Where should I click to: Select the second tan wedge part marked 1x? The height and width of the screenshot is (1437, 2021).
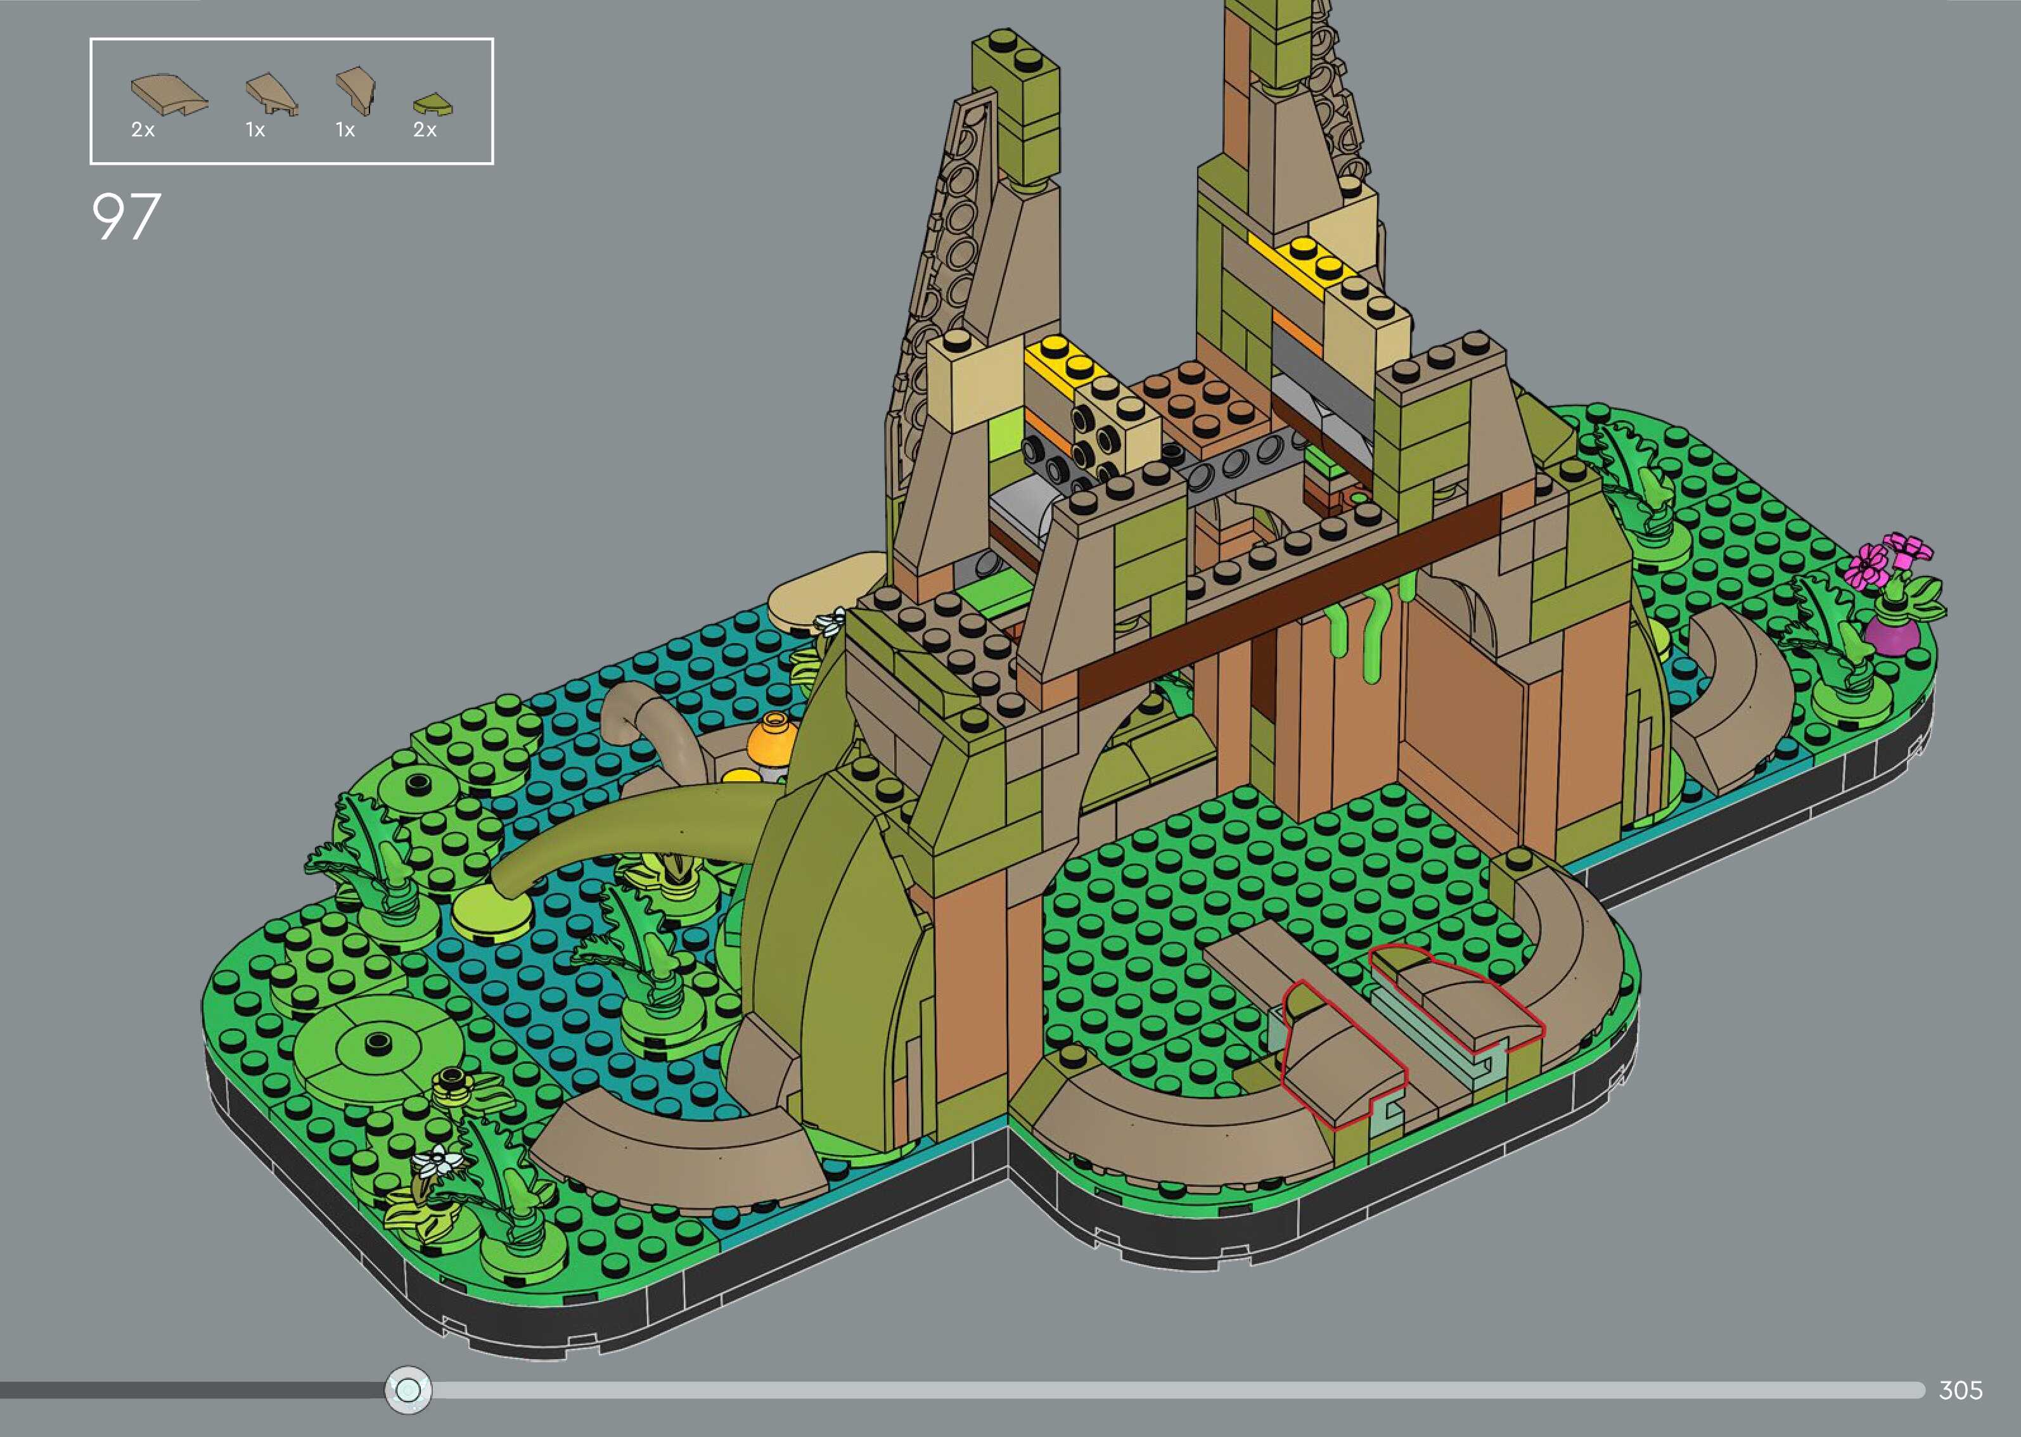[x=272, y=96]
